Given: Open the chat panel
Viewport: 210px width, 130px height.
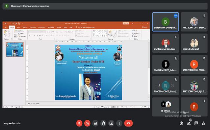Looking at the screenshot, I should [196, 123].
